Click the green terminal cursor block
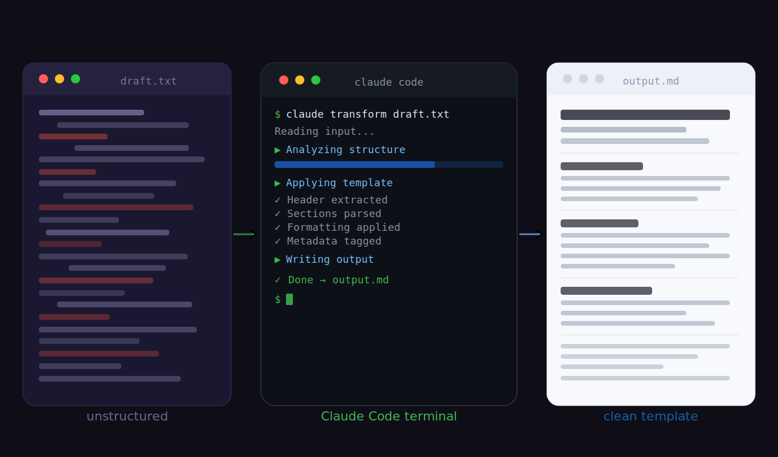The width and height of the screenshot is (778, 457). point(289,299)
